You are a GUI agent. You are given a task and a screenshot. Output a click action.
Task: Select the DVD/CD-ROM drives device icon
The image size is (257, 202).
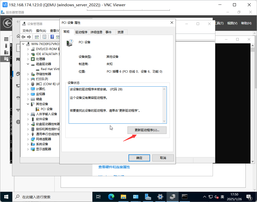(x=33, y=49)
